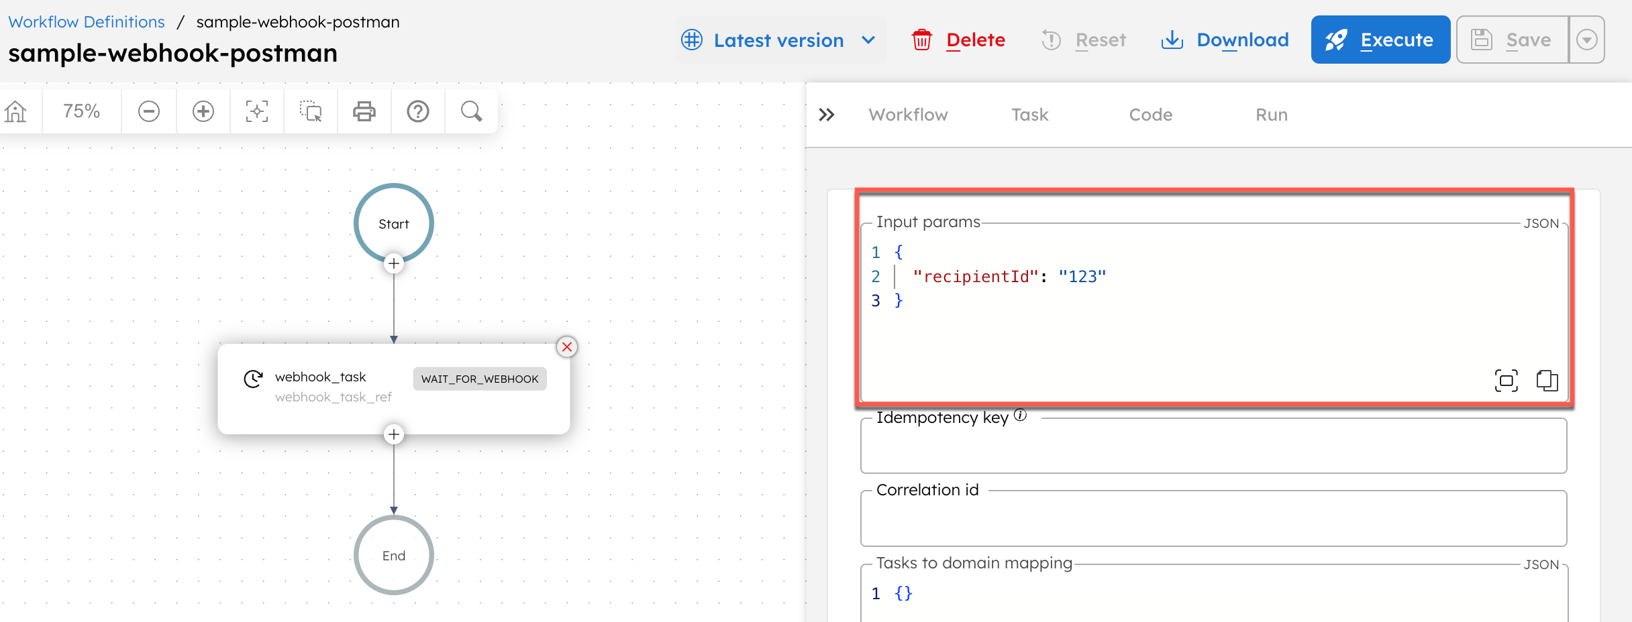Image resolution: width=1632 pixels, height=622 pixels.
Task: Click the "recipientId" key in JSON
Action: (x=976, y=277)
